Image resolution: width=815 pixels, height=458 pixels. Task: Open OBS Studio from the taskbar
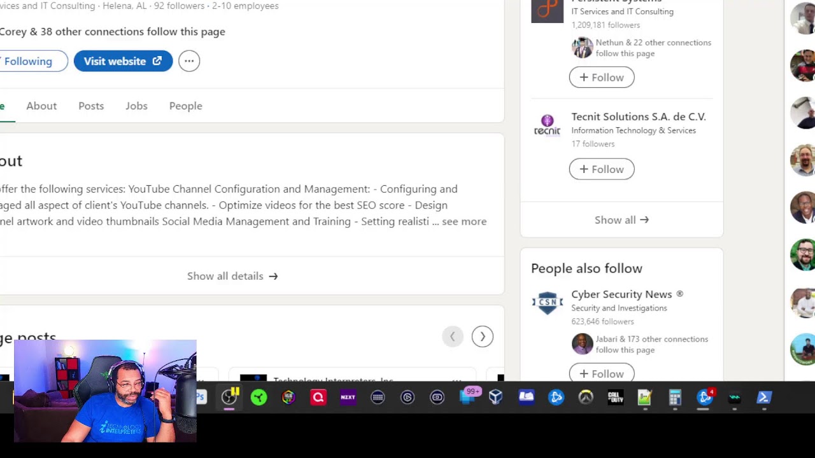(x=229, y=398)
